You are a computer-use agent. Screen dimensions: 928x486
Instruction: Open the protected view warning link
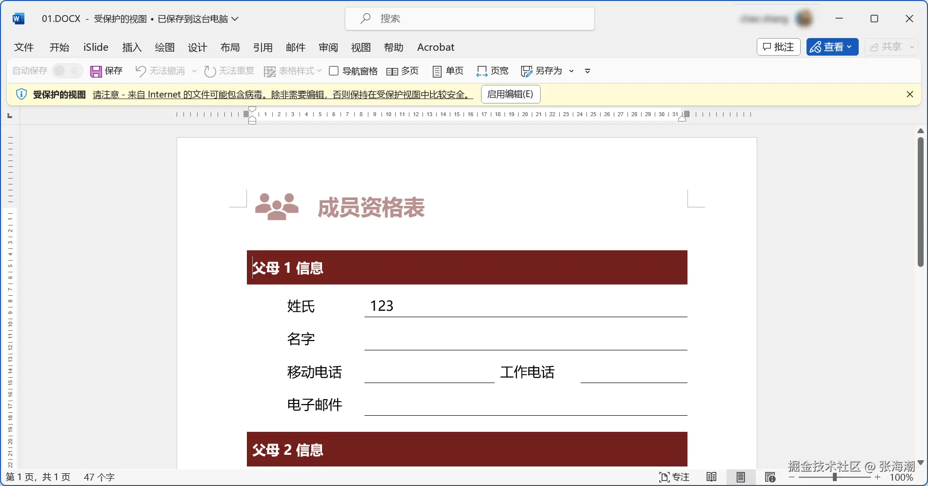pyautogui.click(x=282, y=94)
